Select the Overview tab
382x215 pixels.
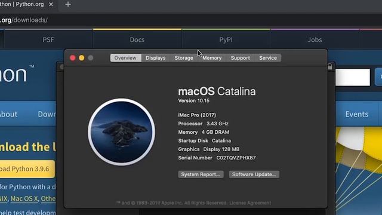(125, 58)
